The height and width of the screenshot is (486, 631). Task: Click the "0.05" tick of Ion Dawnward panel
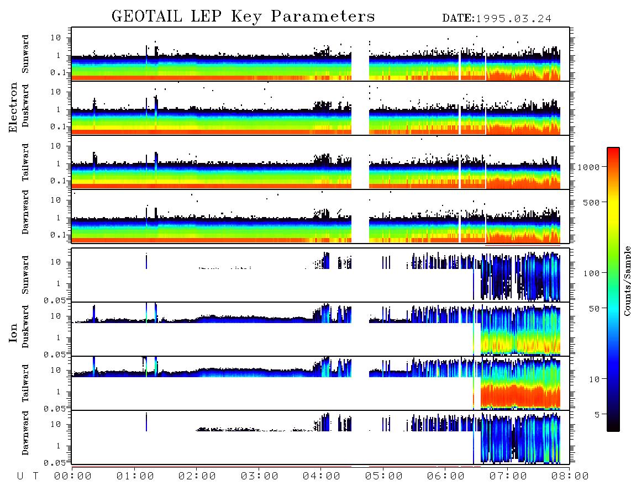[x=55, y=462]
